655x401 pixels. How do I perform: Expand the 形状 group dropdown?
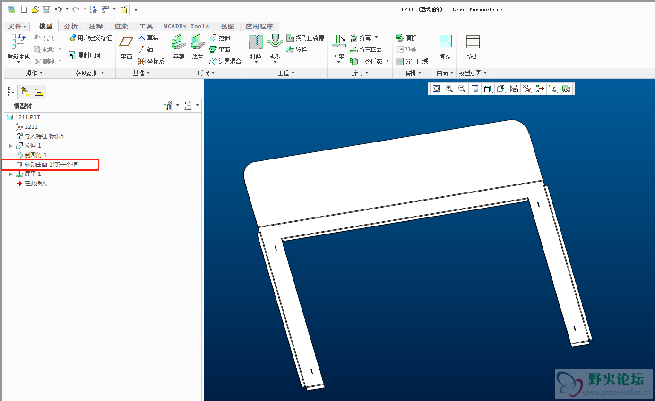(206, 73)
